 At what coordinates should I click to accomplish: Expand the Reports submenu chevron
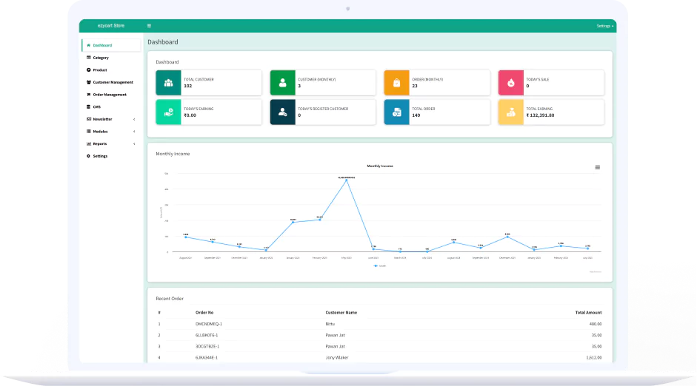click(x=134, y=143)
